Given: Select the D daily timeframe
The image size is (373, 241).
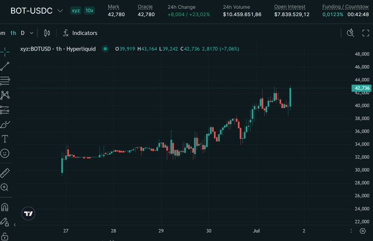Looking at the screenshot, I should 23,33.
